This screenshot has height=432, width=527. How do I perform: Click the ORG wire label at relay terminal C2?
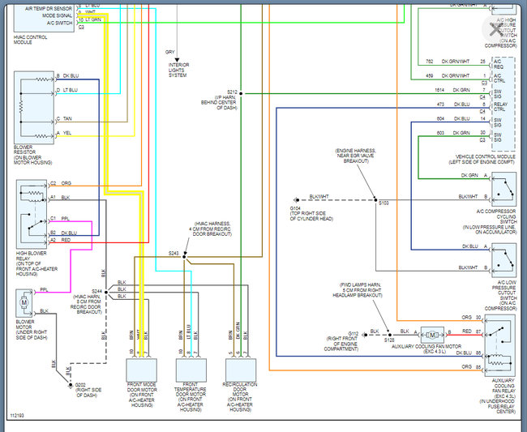[x=66, y=183]
